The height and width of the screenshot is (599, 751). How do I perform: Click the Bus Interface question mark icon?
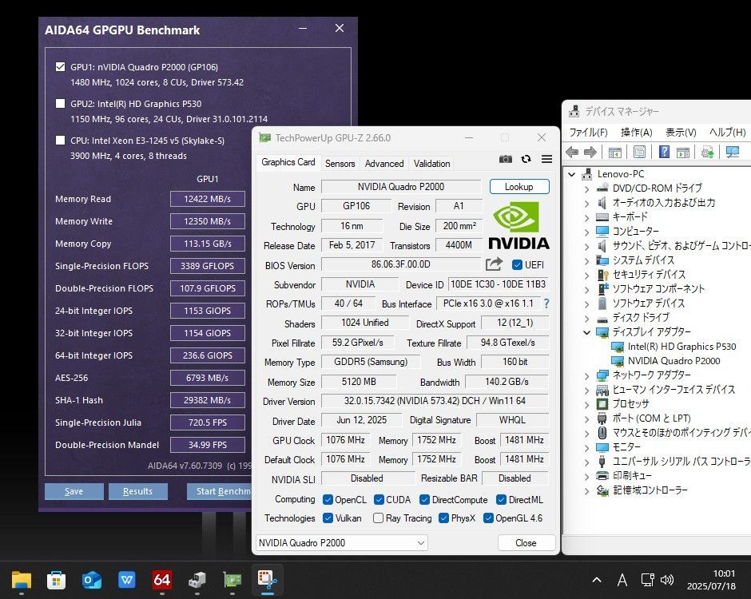[x=546, y=303]
